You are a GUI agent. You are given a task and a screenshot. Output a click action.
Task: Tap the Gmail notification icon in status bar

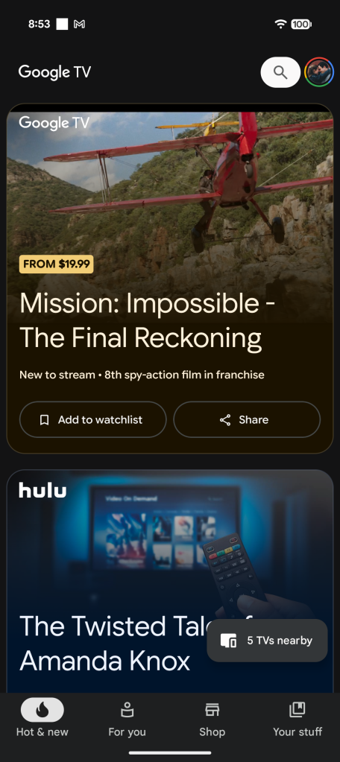click(x=79, y=24)
